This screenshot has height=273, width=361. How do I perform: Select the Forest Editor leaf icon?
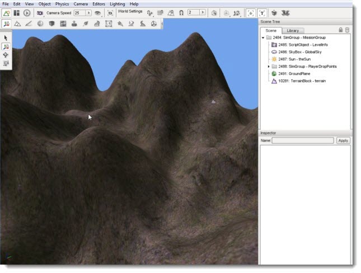tap(86, 23)
